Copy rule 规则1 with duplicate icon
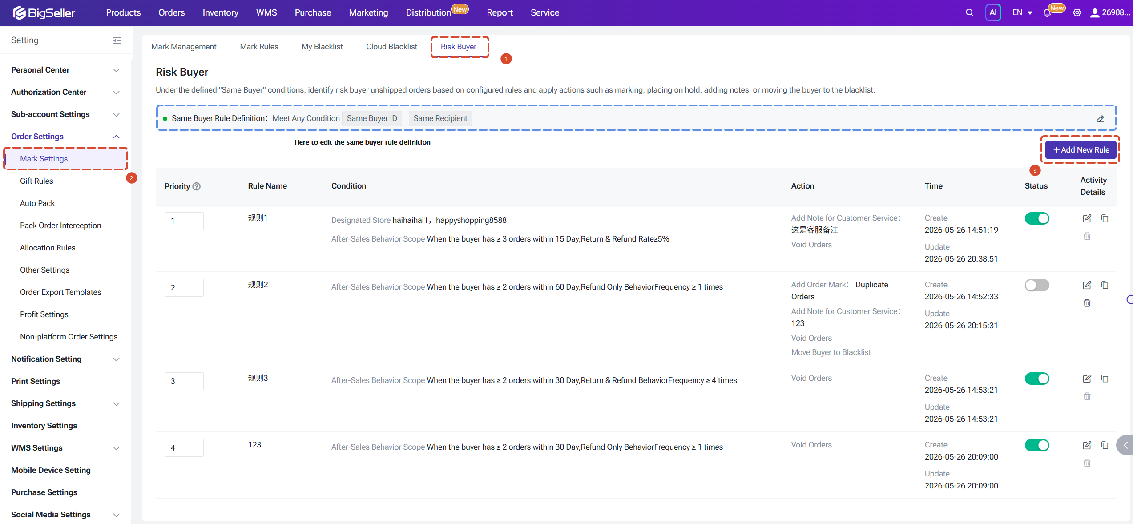Screen dimensions: 1133x524 point(1105,218)
